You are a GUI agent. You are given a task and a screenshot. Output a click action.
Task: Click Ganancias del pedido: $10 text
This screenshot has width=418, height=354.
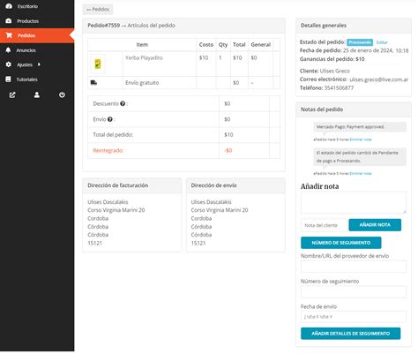coord(332,59)
